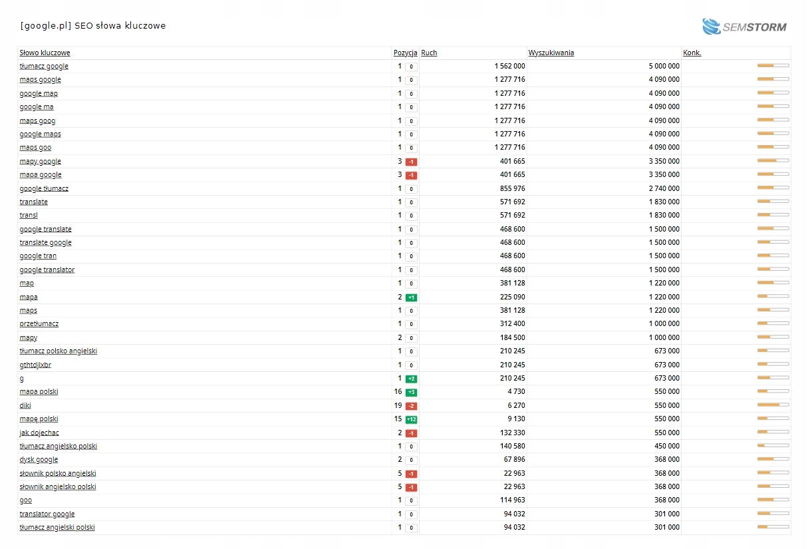This screenshot has width=808, height=549.
Task: Open the mapa keyword link
Action: click(29, 297)
